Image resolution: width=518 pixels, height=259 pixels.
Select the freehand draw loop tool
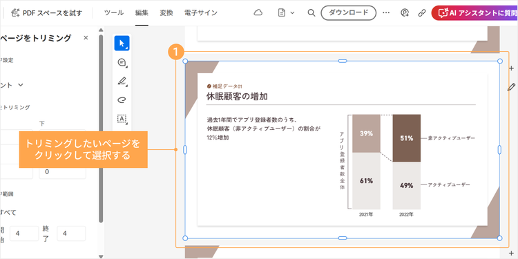click(x=122, y=99)
